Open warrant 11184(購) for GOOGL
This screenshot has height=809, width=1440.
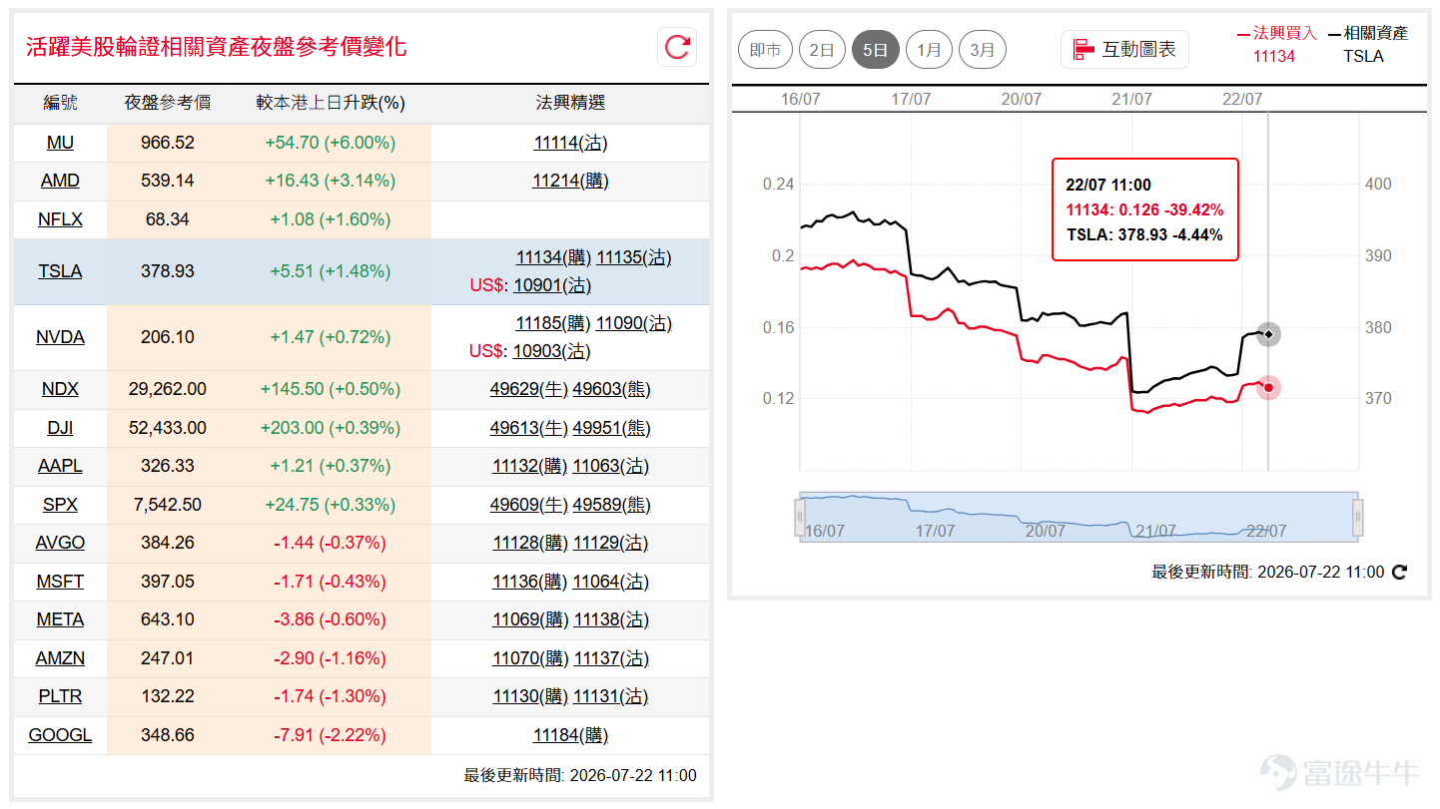click(570, 735)
